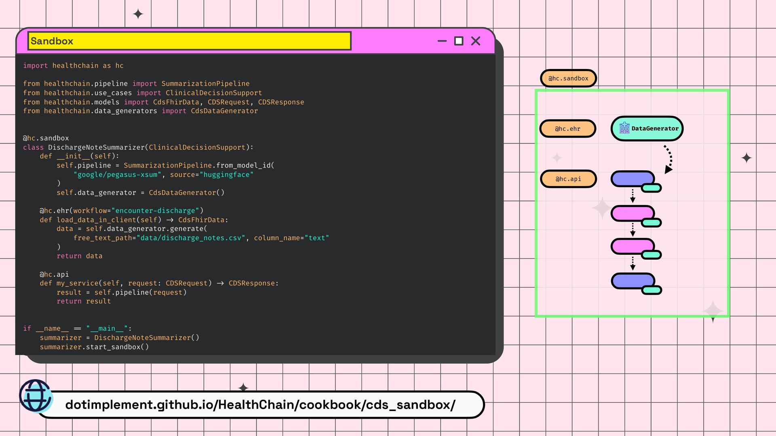776x436 pixels.
Task: Click 'import healthchain as hc' line
Action: [x=73, y=65]
